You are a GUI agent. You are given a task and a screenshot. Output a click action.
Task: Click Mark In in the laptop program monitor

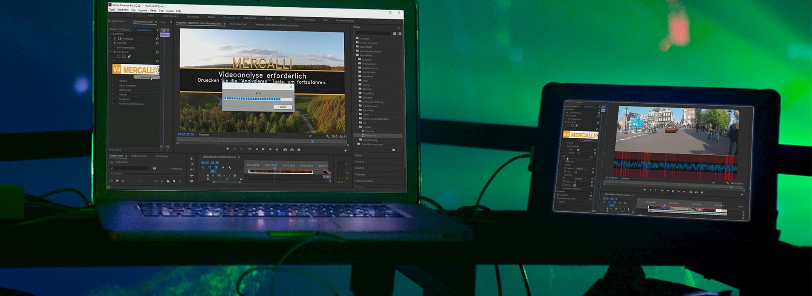pyautogui.click(x=235, y=149)
